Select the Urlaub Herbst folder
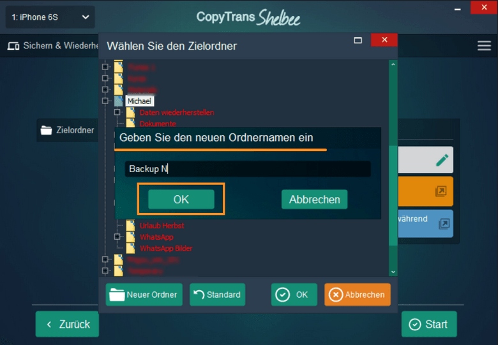This screenshot has height=345, width=498. pyautogui.click(x=162, y=226)
